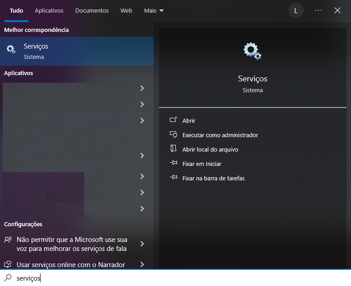Open the three-dots options menu

pyautogui.click(x=318, y=10)
